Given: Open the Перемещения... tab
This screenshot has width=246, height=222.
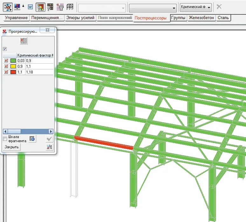Looking at the screenshot, I should 47,18.
